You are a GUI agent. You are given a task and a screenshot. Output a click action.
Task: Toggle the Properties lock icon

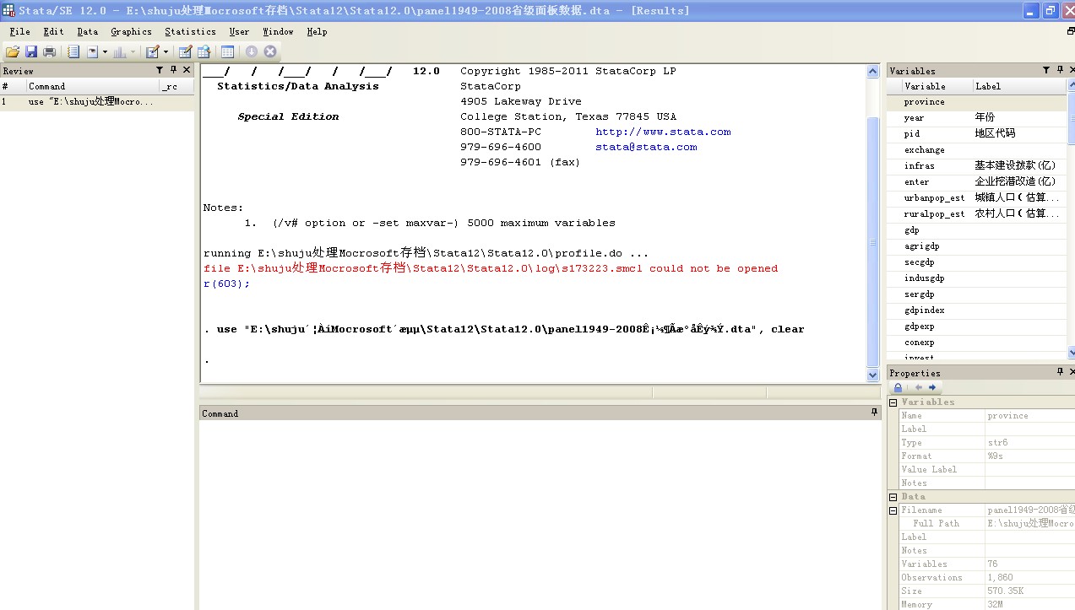click(898, 387)
